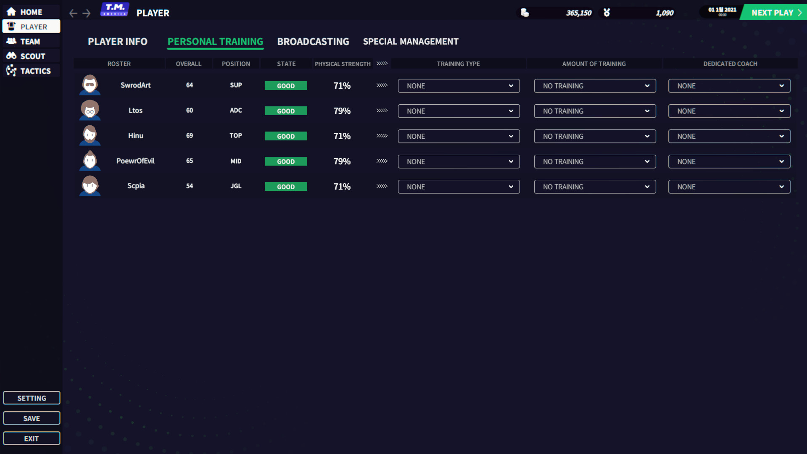Go forward with the right arrow
Image resolution: width=807 pixels, height=454 pixels.
coord(87,13)
